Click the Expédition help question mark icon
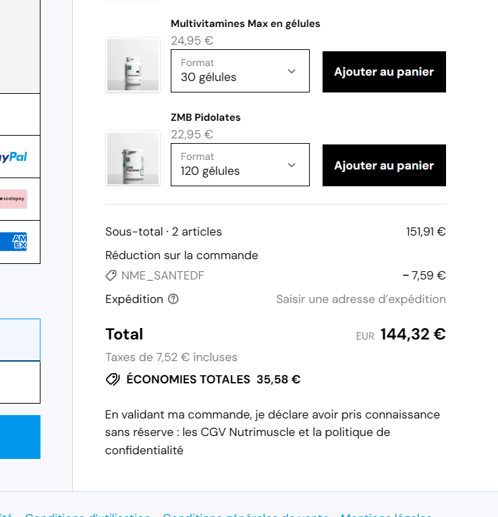Image resolution: width=498 pixels, height=517 pixels. click(x=173, y=299)
